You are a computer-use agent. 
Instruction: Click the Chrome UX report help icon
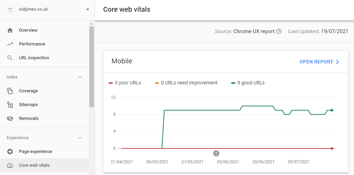[279, 31]
